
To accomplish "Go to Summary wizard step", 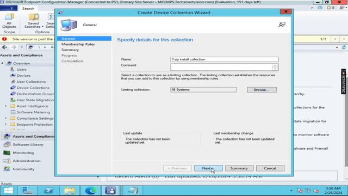I will coord(70,50).
